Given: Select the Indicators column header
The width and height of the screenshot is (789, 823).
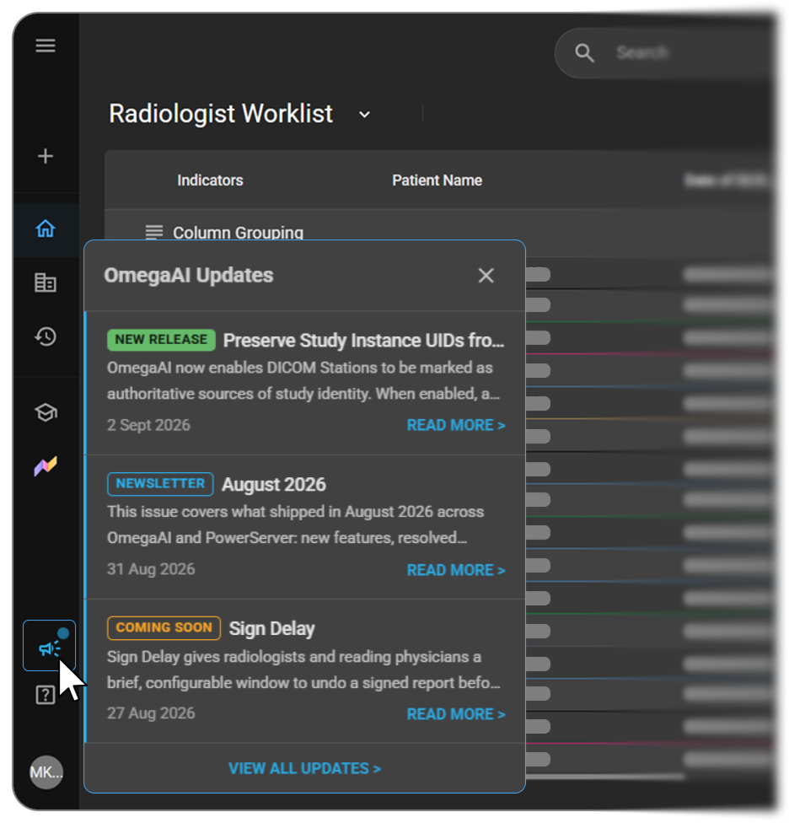Looking at the screenshot, I should click(x=210, y=180).
